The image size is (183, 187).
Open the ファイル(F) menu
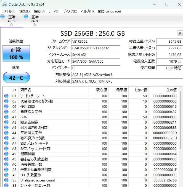9,11
